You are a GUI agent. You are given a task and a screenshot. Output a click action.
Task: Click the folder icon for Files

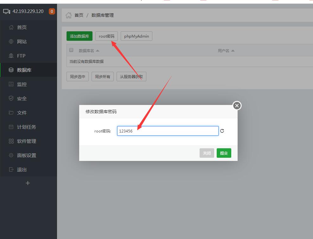11,113
